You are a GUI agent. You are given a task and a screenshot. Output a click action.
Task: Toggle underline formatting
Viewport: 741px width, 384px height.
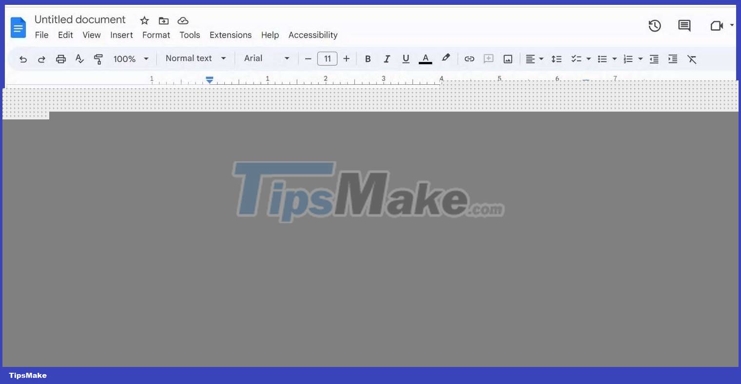(406, 58)
